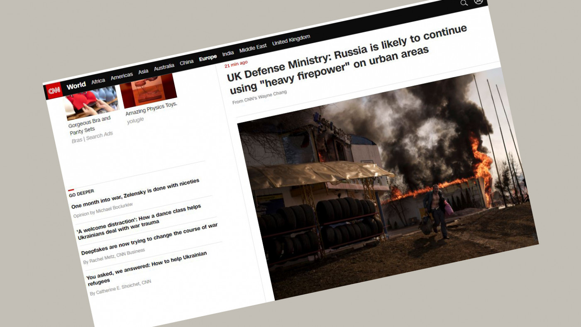The width and height of the screenshot is (581, 327).
Task: Click '21 min ago' timestamp
Action: point(236,63)
